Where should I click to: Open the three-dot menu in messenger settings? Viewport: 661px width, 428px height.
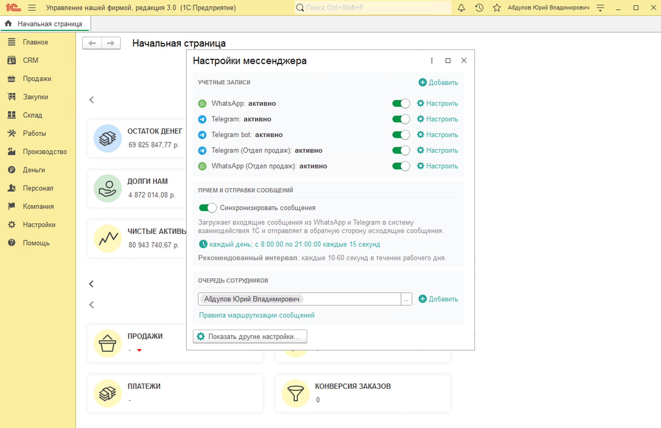click(432, 61)
